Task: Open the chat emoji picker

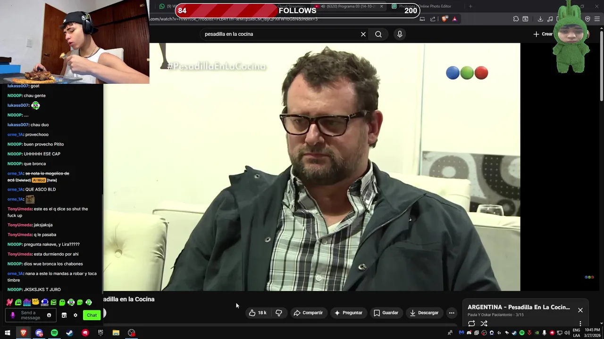Action: [x=49, y=315]
